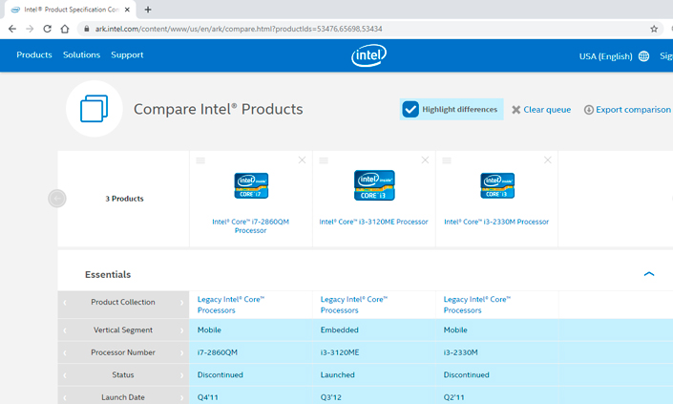The height and width of the screenshot is (404, 673).
Task: Click the browser back arrow
Action: [x=12, y=29]
